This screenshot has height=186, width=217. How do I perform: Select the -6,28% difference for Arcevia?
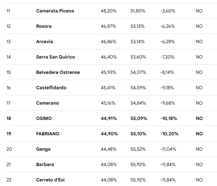(168, 42)
